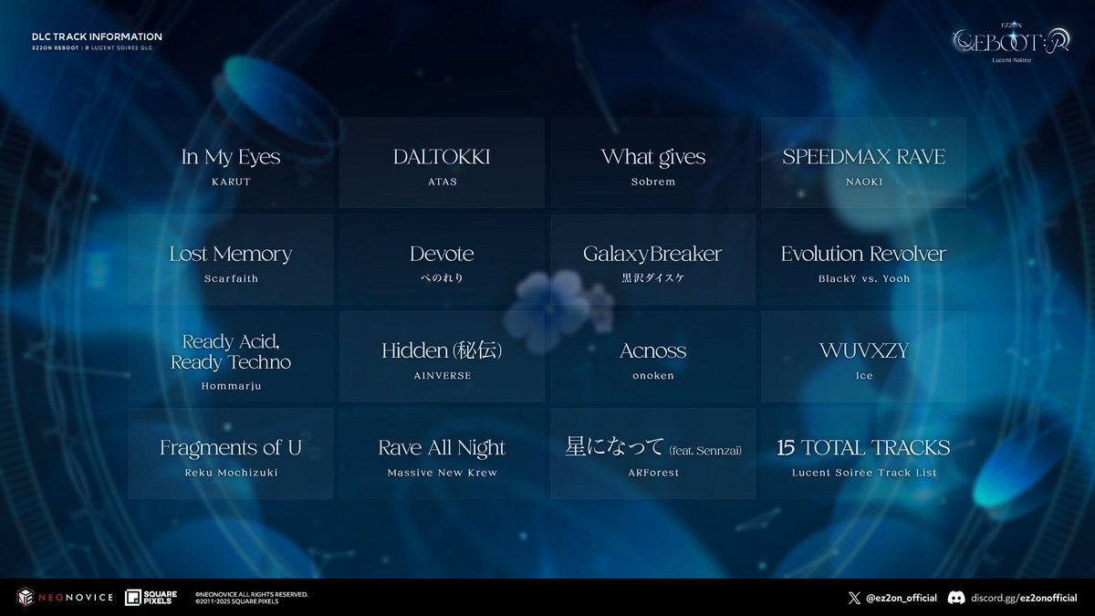
Task: Click the NEONOVICE logo icon
Action: (x=25, y=598)
